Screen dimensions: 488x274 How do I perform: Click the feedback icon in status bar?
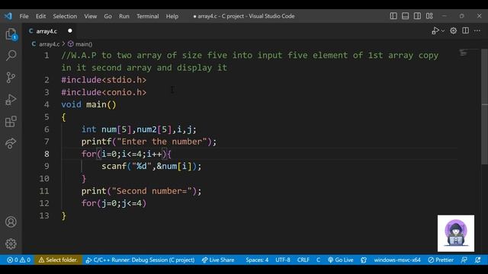pyautogui.click(x=464, y=260)
